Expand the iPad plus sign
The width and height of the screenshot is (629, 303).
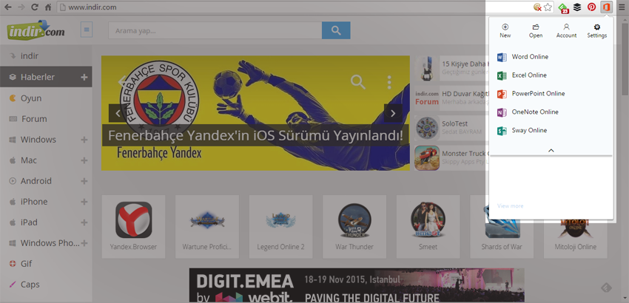pyautogui.click(x=84, y=222)
